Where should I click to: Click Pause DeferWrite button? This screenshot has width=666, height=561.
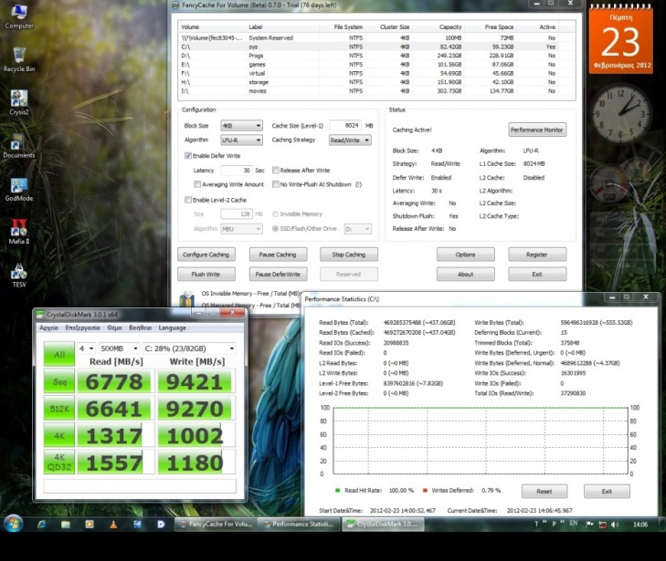[278, 274]
